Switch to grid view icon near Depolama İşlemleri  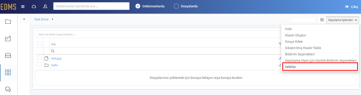322,20
